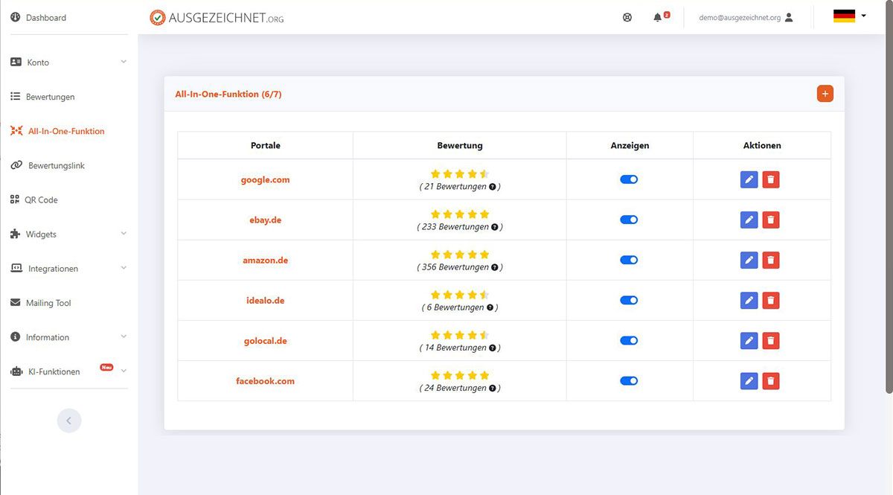Click the orange plus add-portal button
Viewport: 893px width, 495px height.
[825, 94]
